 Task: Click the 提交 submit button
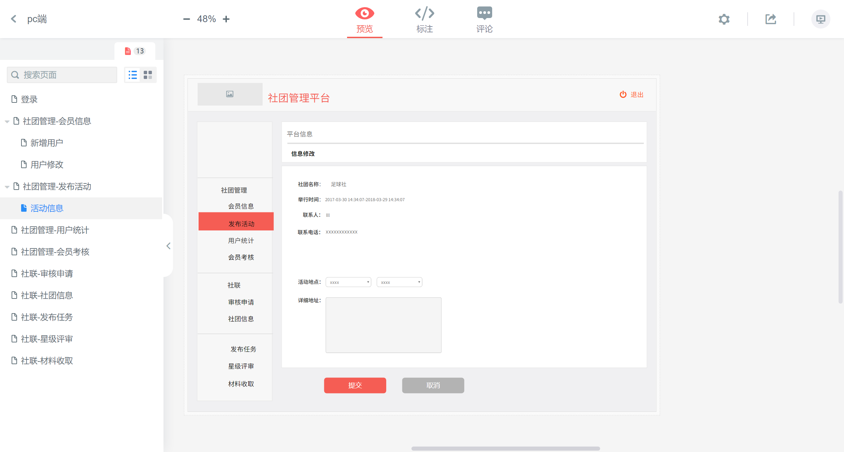[x=355, y=385]
